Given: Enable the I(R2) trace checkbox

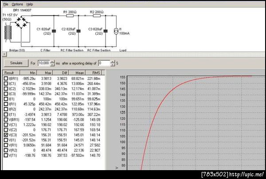Looking at the screenshot, I should (x=6, y=109).
